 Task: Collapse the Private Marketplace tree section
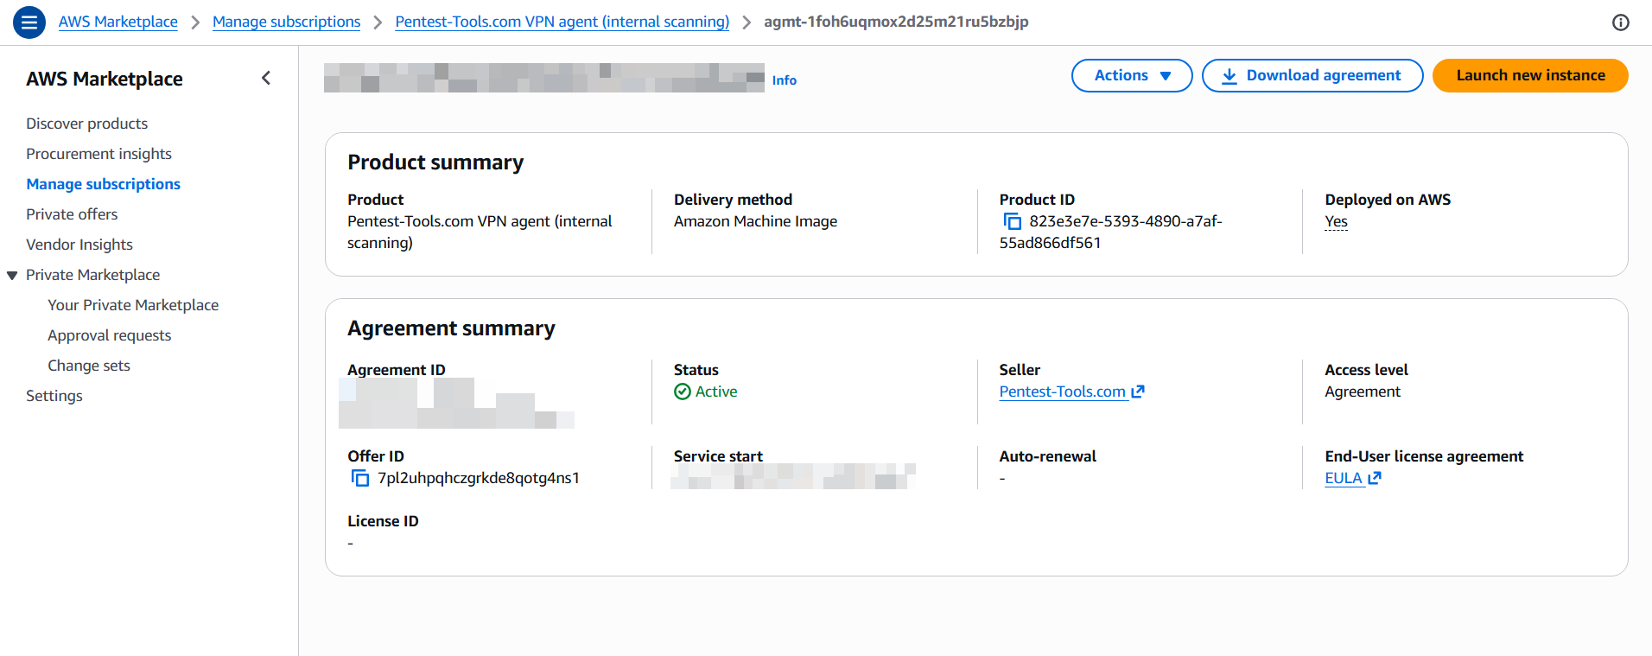coord(12,276)
